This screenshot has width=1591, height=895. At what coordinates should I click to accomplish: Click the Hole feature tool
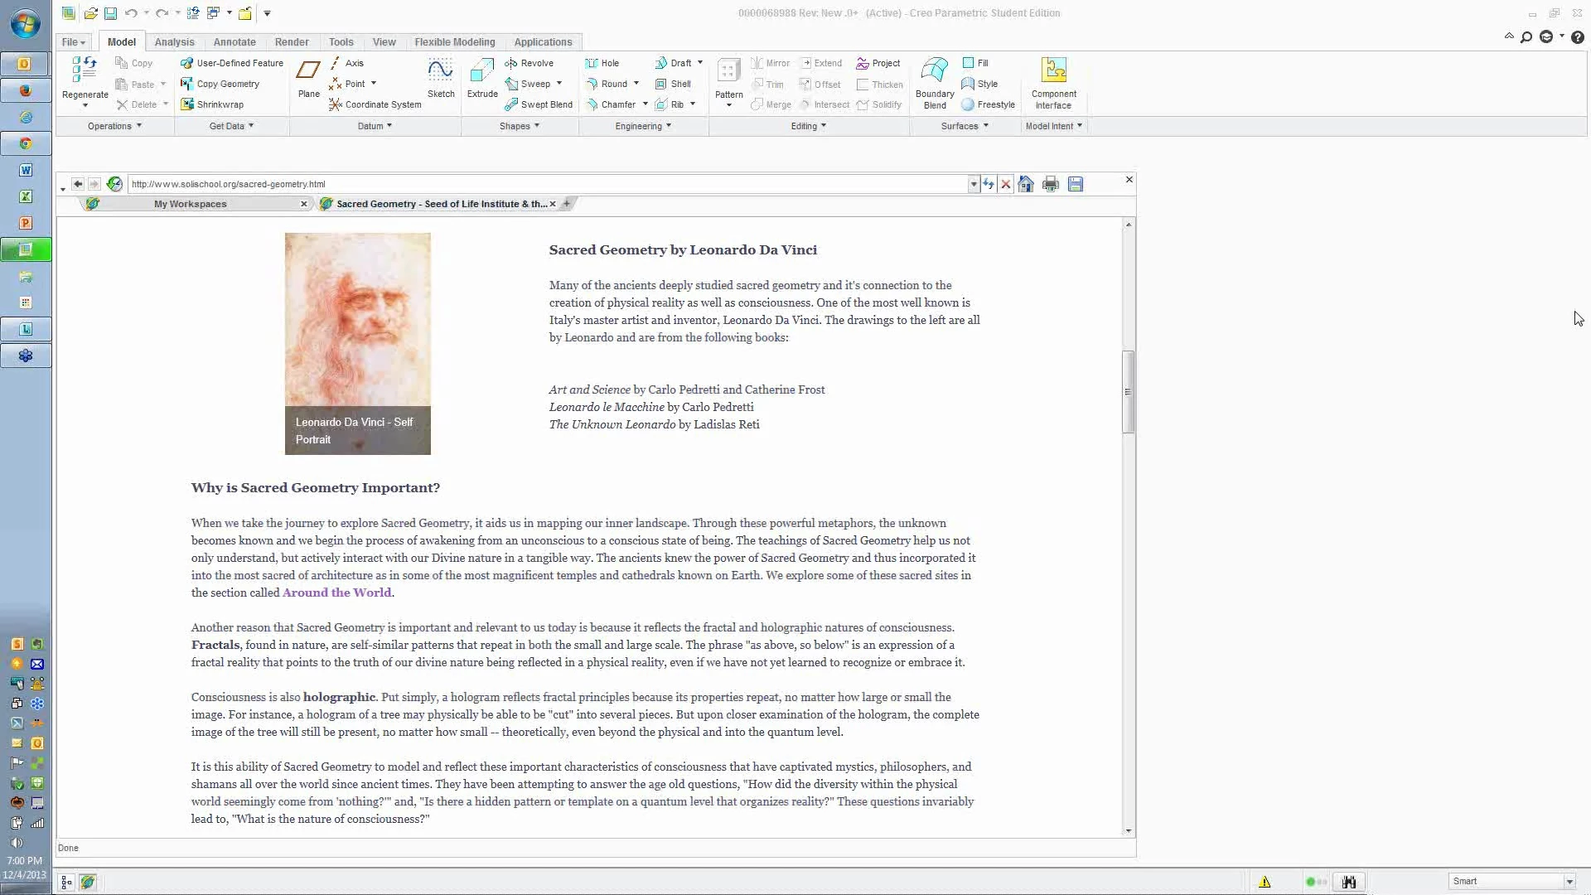point(602,63)
